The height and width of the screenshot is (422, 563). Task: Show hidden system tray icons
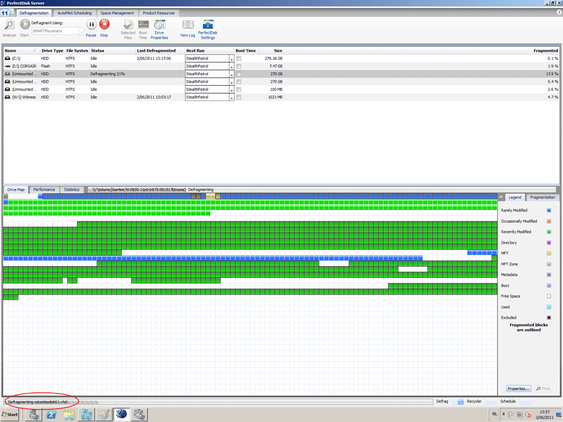[x=504, y=414]
